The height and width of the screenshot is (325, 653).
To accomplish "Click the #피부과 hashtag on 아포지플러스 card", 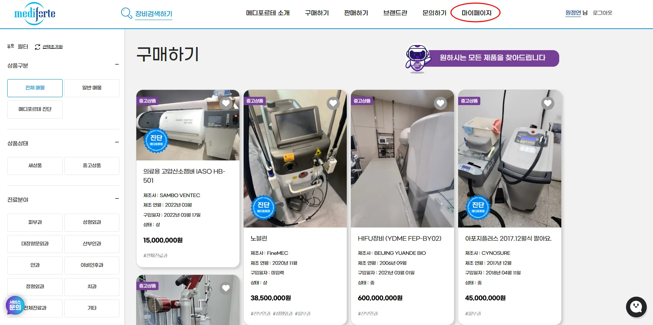I will (473, 314).
